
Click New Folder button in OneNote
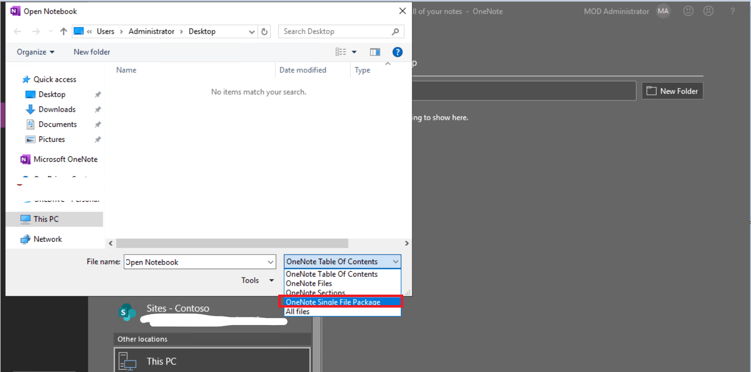click(672, 91)
